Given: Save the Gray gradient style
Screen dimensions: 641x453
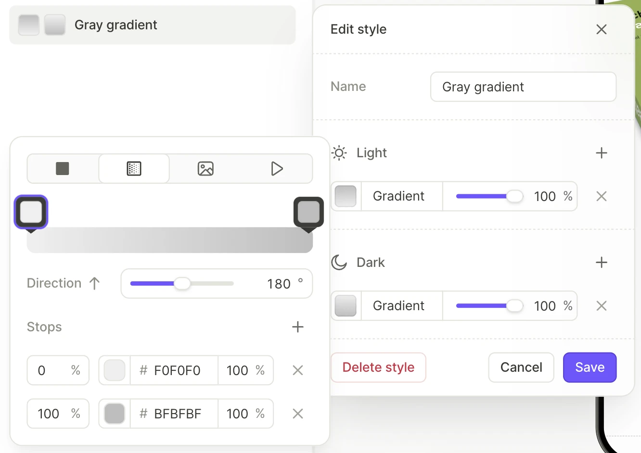Looking at the screenshot, I should [590, 367].
